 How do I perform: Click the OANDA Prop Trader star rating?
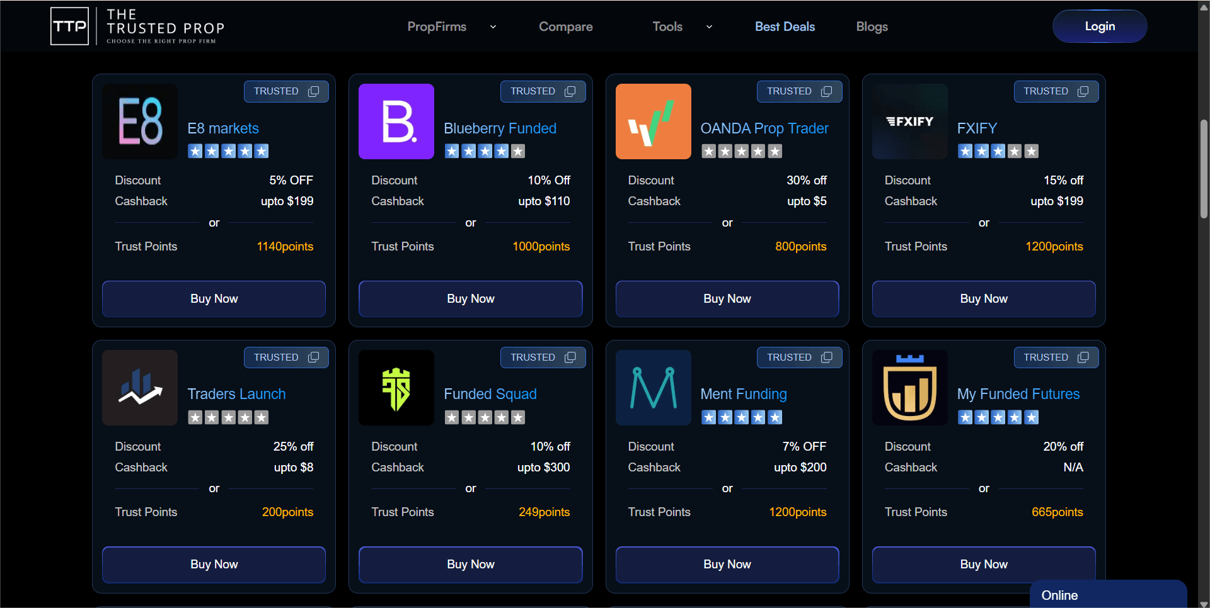[742, 151]
